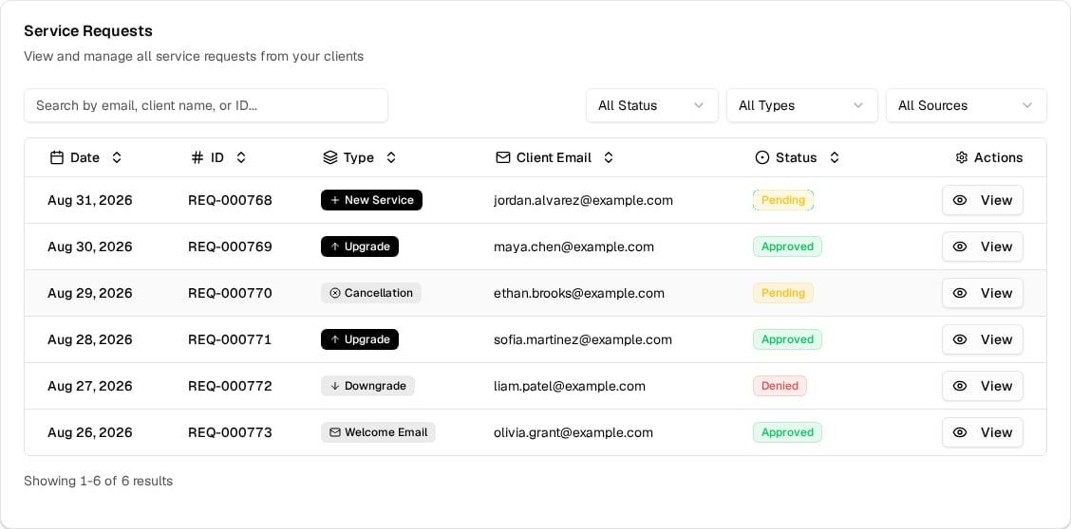View request from jordan.alvarez@example.com

(x=982, y=200)
